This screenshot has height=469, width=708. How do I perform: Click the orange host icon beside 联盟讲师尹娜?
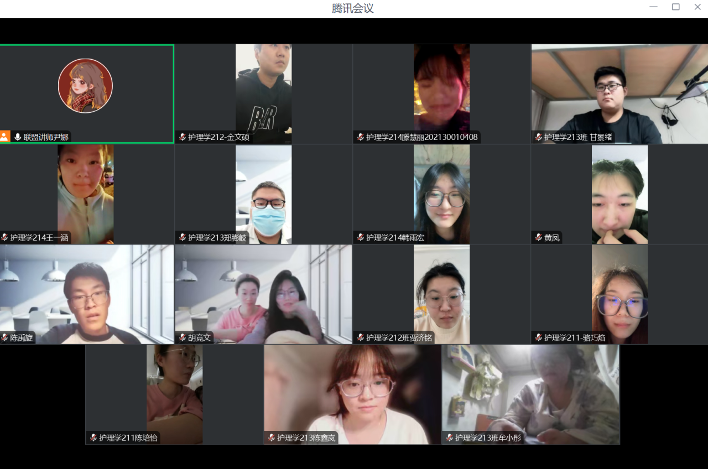(x=5, y=137)
